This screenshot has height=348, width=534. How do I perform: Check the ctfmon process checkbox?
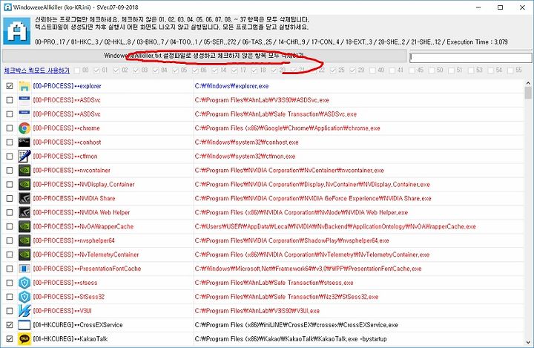10,156
